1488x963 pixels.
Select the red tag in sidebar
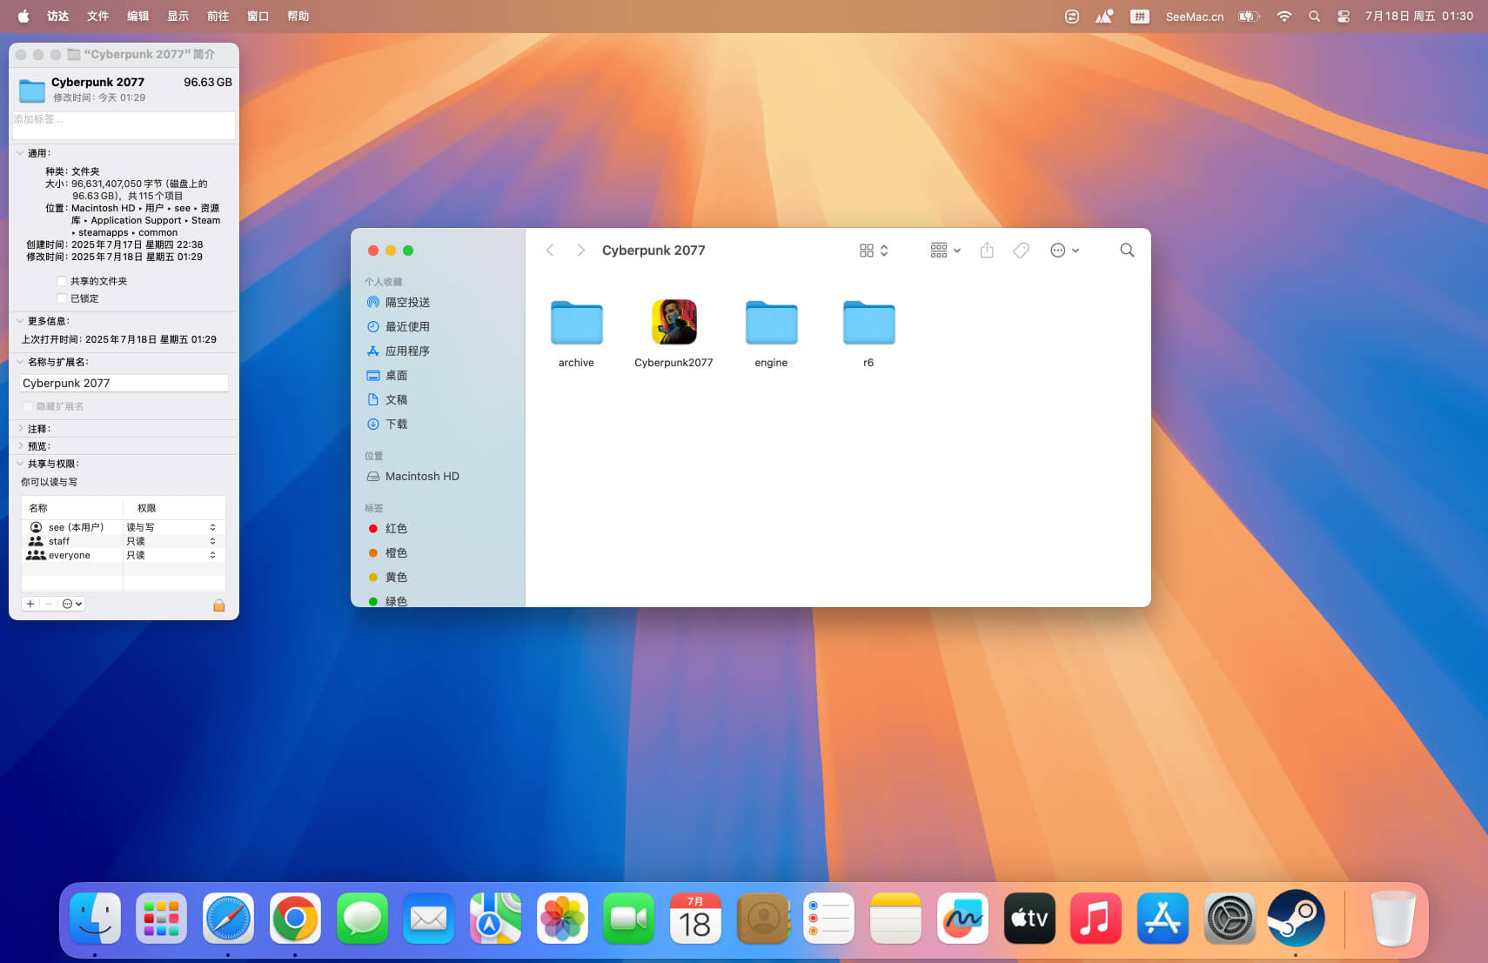[396, 528]
